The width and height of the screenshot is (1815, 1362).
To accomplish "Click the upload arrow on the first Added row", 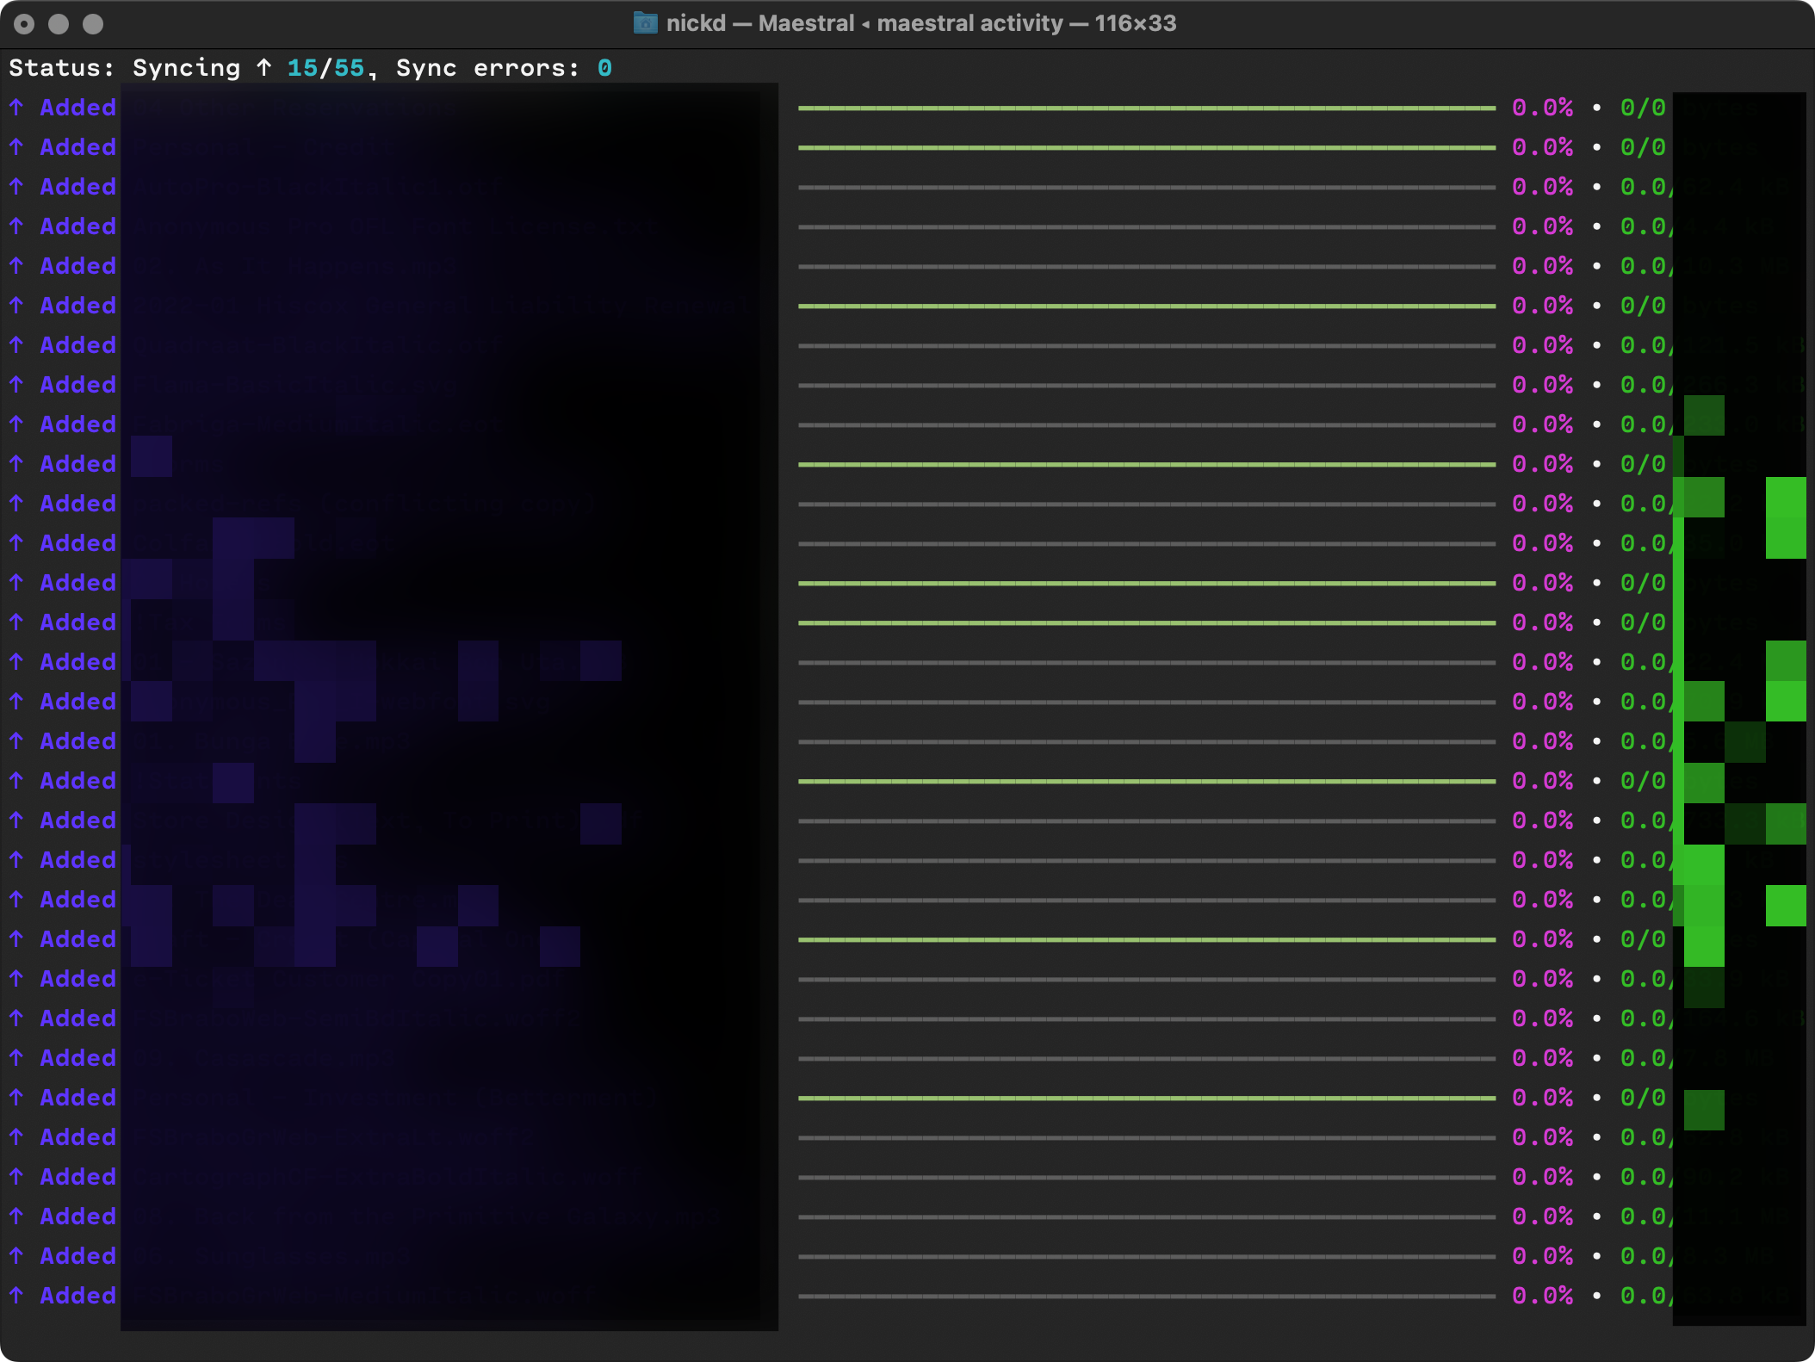I will [x=15, y=107].
